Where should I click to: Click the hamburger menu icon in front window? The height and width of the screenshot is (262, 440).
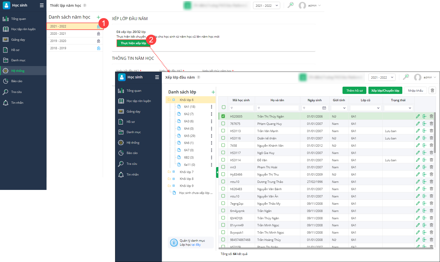tap(157, 77)
